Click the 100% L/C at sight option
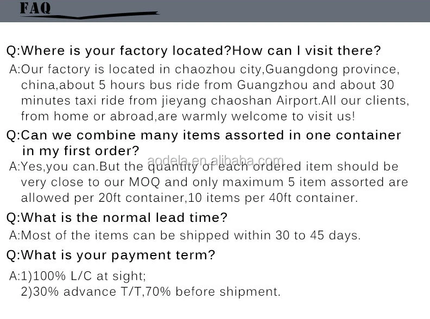Screen dimensions: 430x319 [78, 276]
